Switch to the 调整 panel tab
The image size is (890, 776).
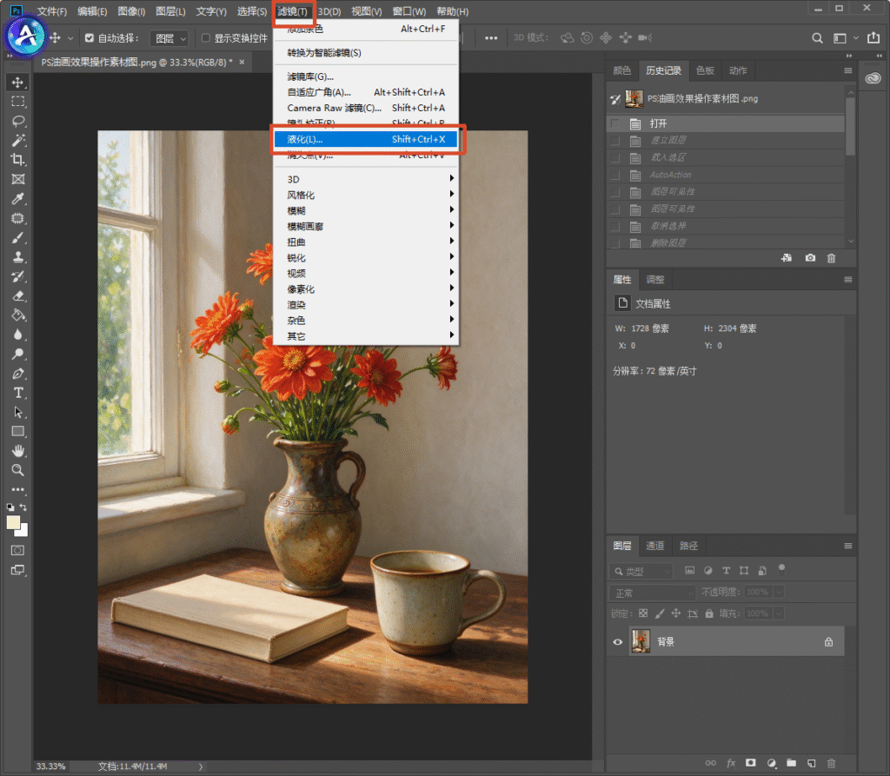click(x=655, y=280)
